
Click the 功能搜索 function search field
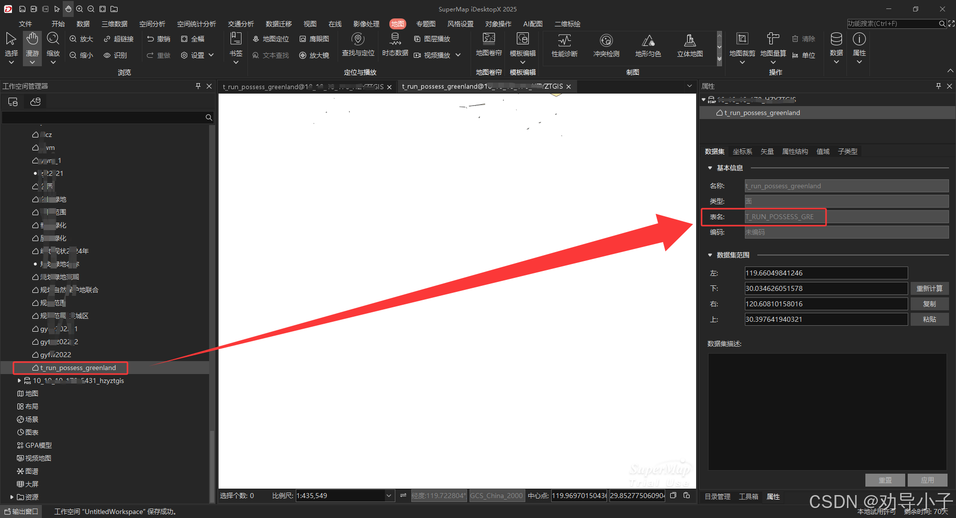click(x=892, y=23)
